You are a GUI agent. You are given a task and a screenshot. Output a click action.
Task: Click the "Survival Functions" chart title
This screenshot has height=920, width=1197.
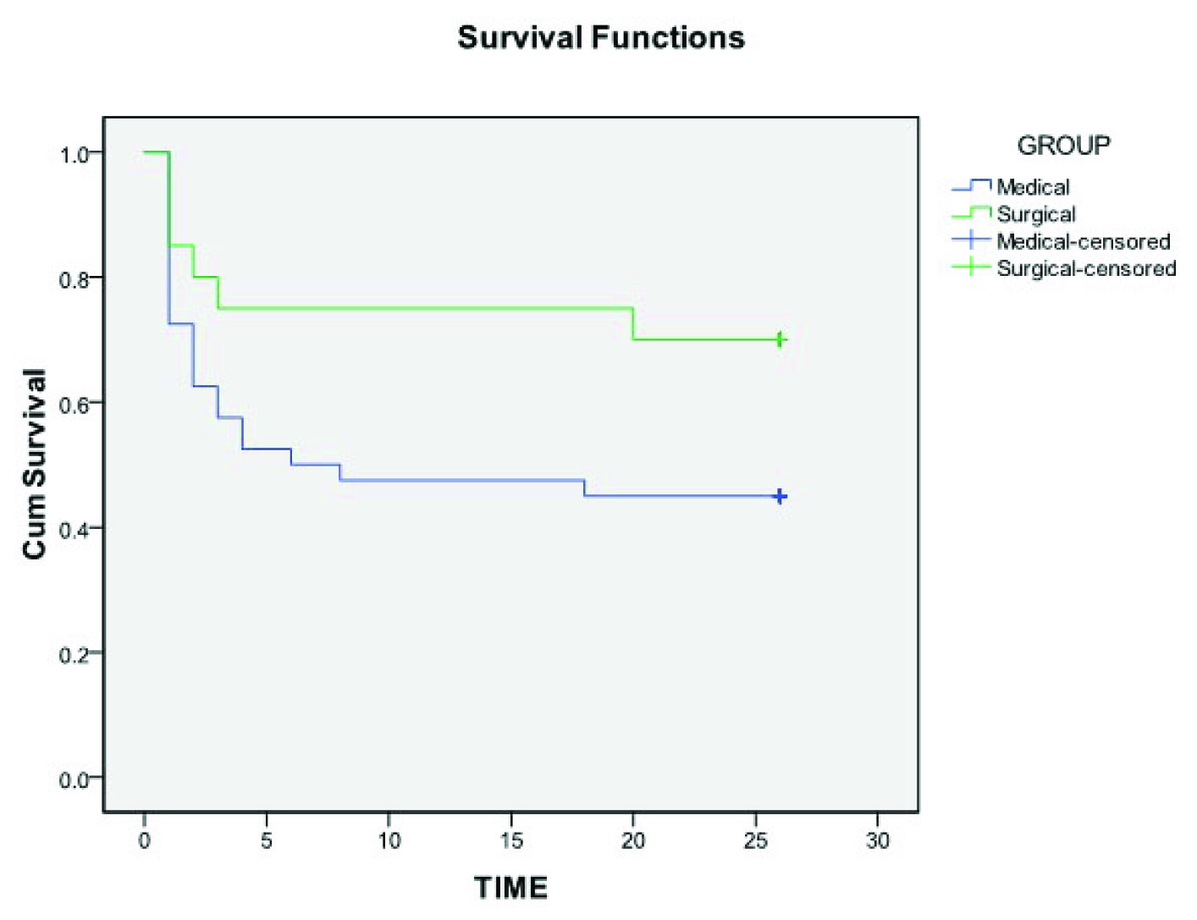601,38
